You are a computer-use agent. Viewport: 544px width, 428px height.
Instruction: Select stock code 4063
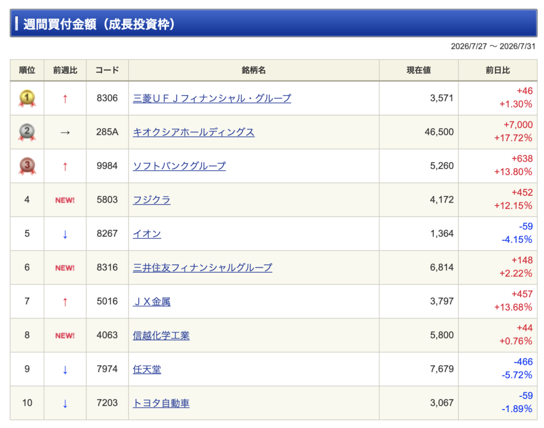pos(107,335)
